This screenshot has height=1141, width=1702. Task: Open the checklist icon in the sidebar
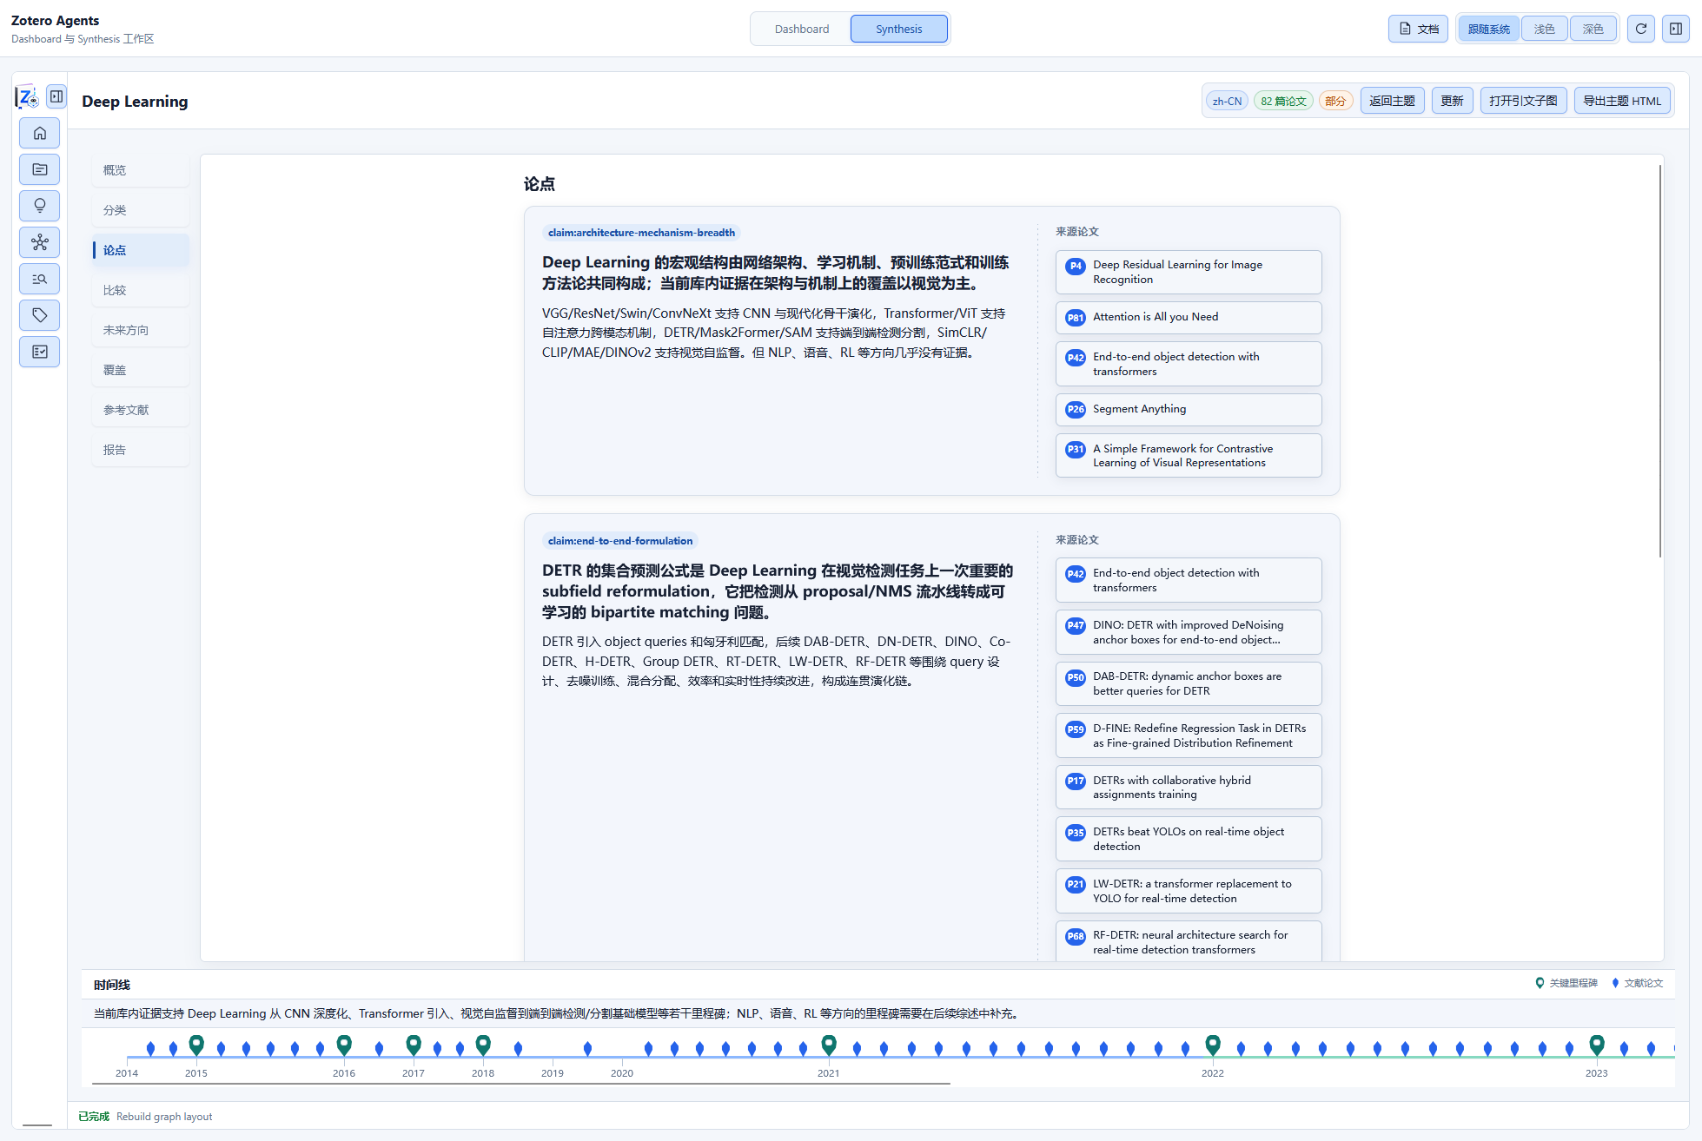click(x=40, y=352)
